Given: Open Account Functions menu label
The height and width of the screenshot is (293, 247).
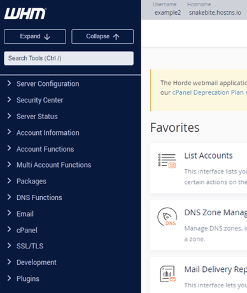Looking at the screenshot, I should (45, 149).
